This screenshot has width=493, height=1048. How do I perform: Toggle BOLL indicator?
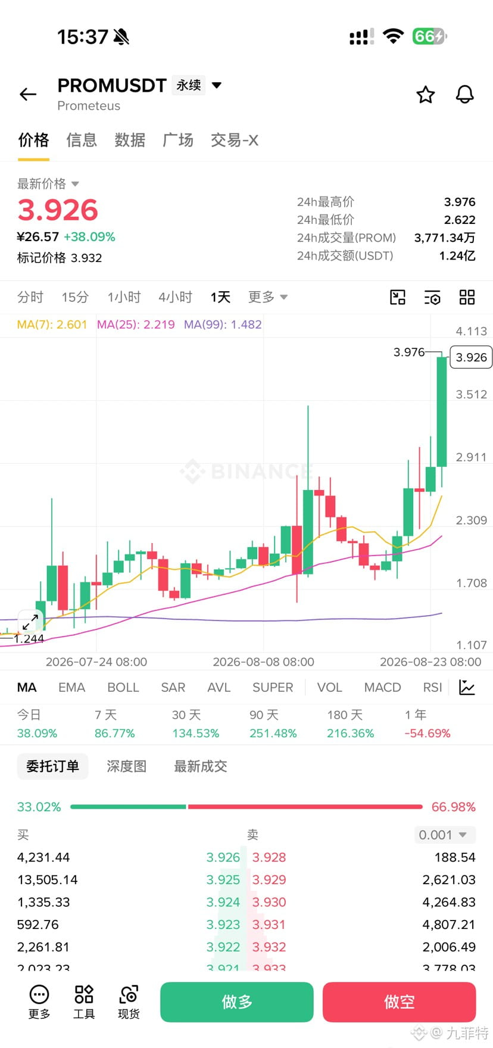123,687
